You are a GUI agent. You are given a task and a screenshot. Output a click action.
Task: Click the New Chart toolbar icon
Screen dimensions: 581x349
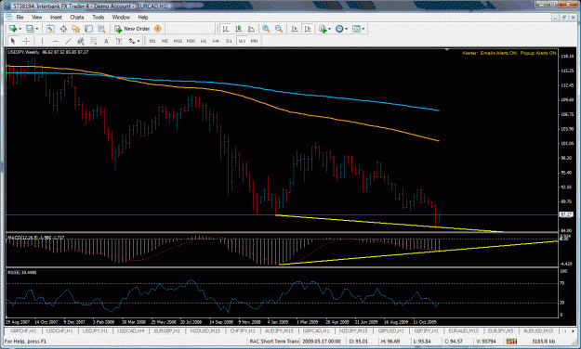13,29
